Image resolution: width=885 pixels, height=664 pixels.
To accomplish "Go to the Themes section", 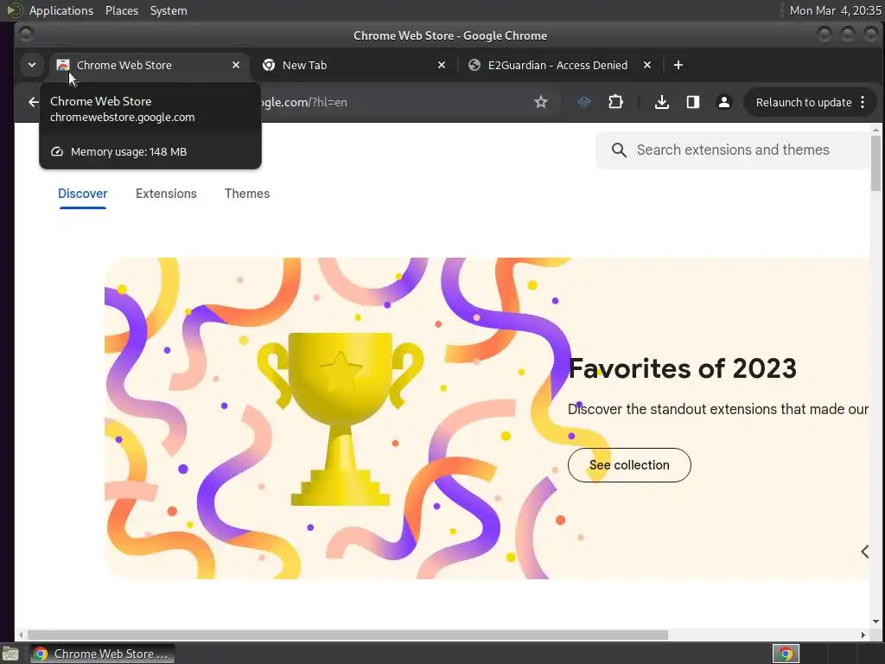I will click(x=247, y=194).
